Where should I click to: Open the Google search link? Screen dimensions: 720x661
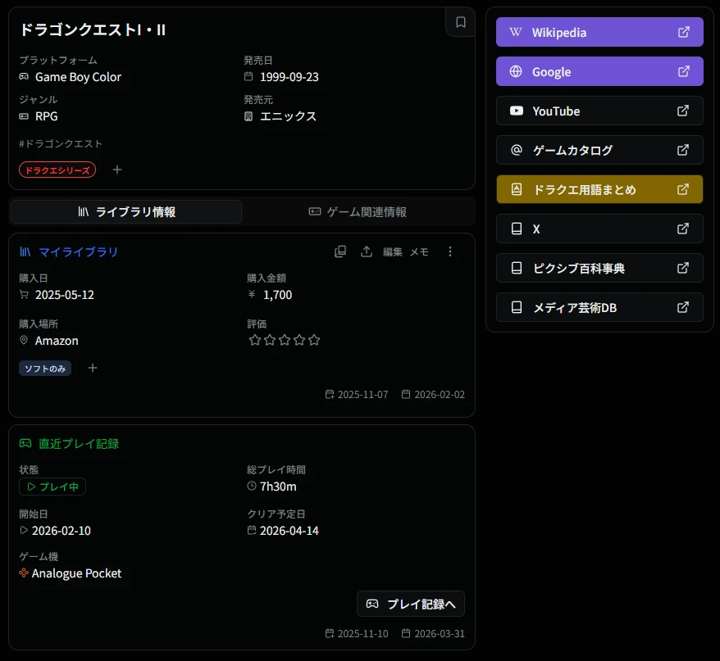pos(599,71)
